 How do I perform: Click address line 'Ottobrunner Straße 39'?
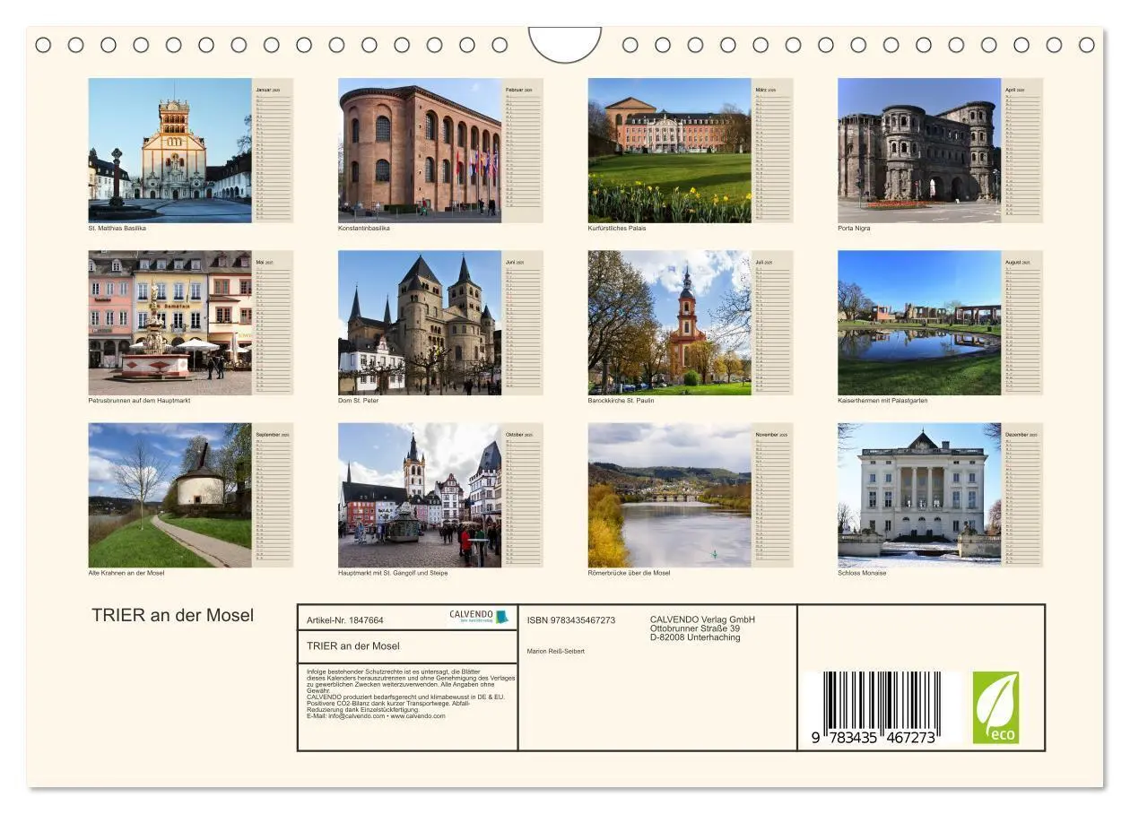(x=695, y=628)
